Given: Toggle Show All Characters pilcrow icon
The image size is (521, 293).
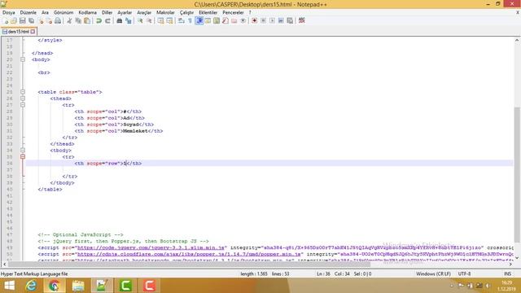Looking at the screenshot, I should 190,20.
